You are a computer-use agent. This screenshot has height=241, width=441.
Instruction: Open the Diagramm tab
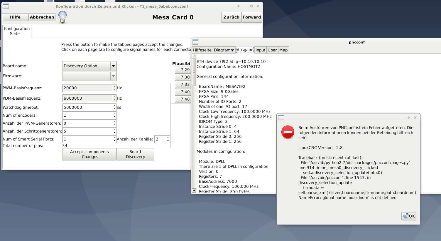tap(224, 50)
